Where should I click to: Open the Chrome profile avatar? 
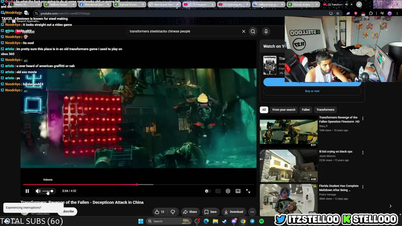(390, 13)
